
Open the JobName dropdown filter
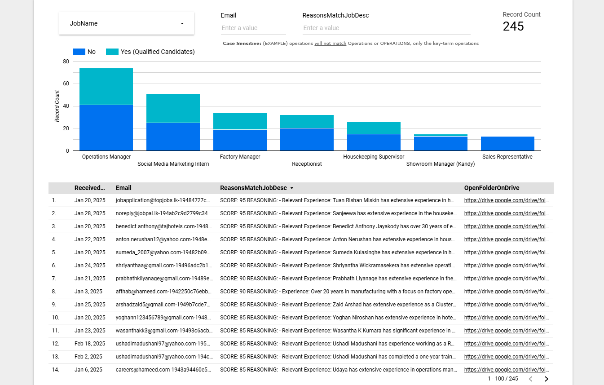126,23
